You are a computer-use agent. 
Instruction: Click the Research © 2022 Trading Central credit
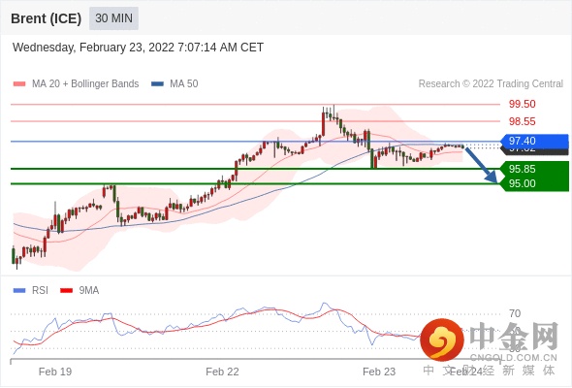click(491, 84)
